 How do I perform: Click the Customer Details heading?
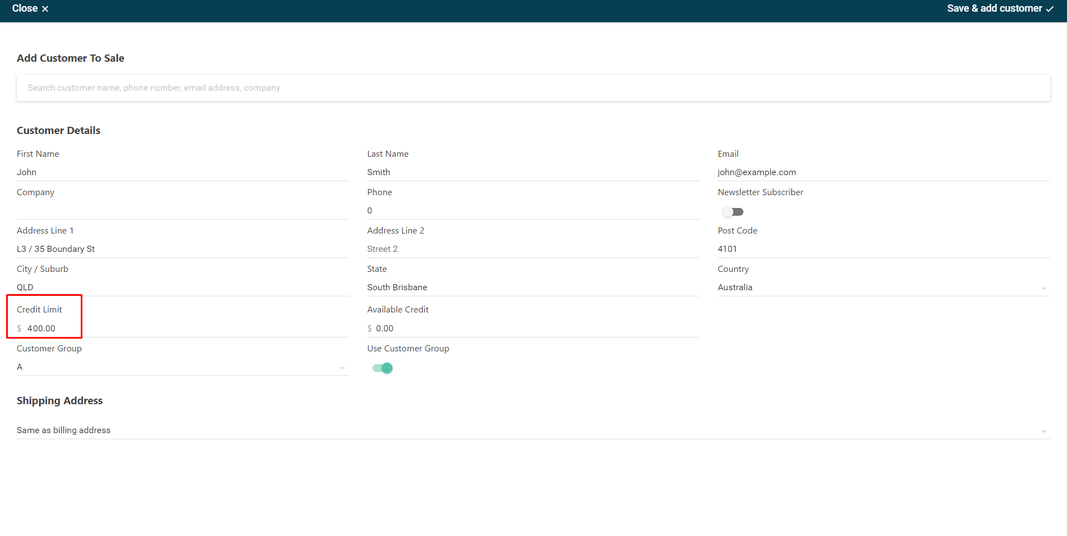tap(58, 131)
